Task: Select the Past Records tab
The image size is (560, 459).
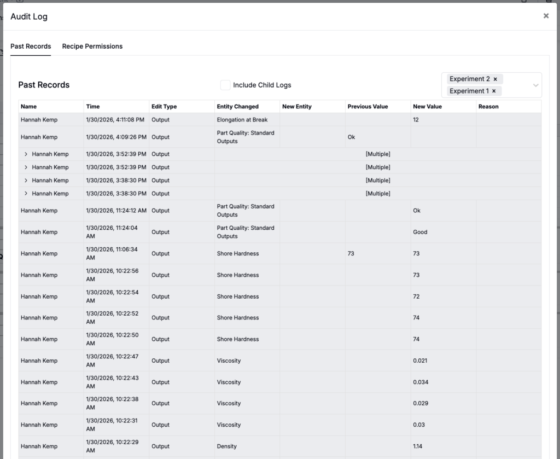Action: [31, 47]
